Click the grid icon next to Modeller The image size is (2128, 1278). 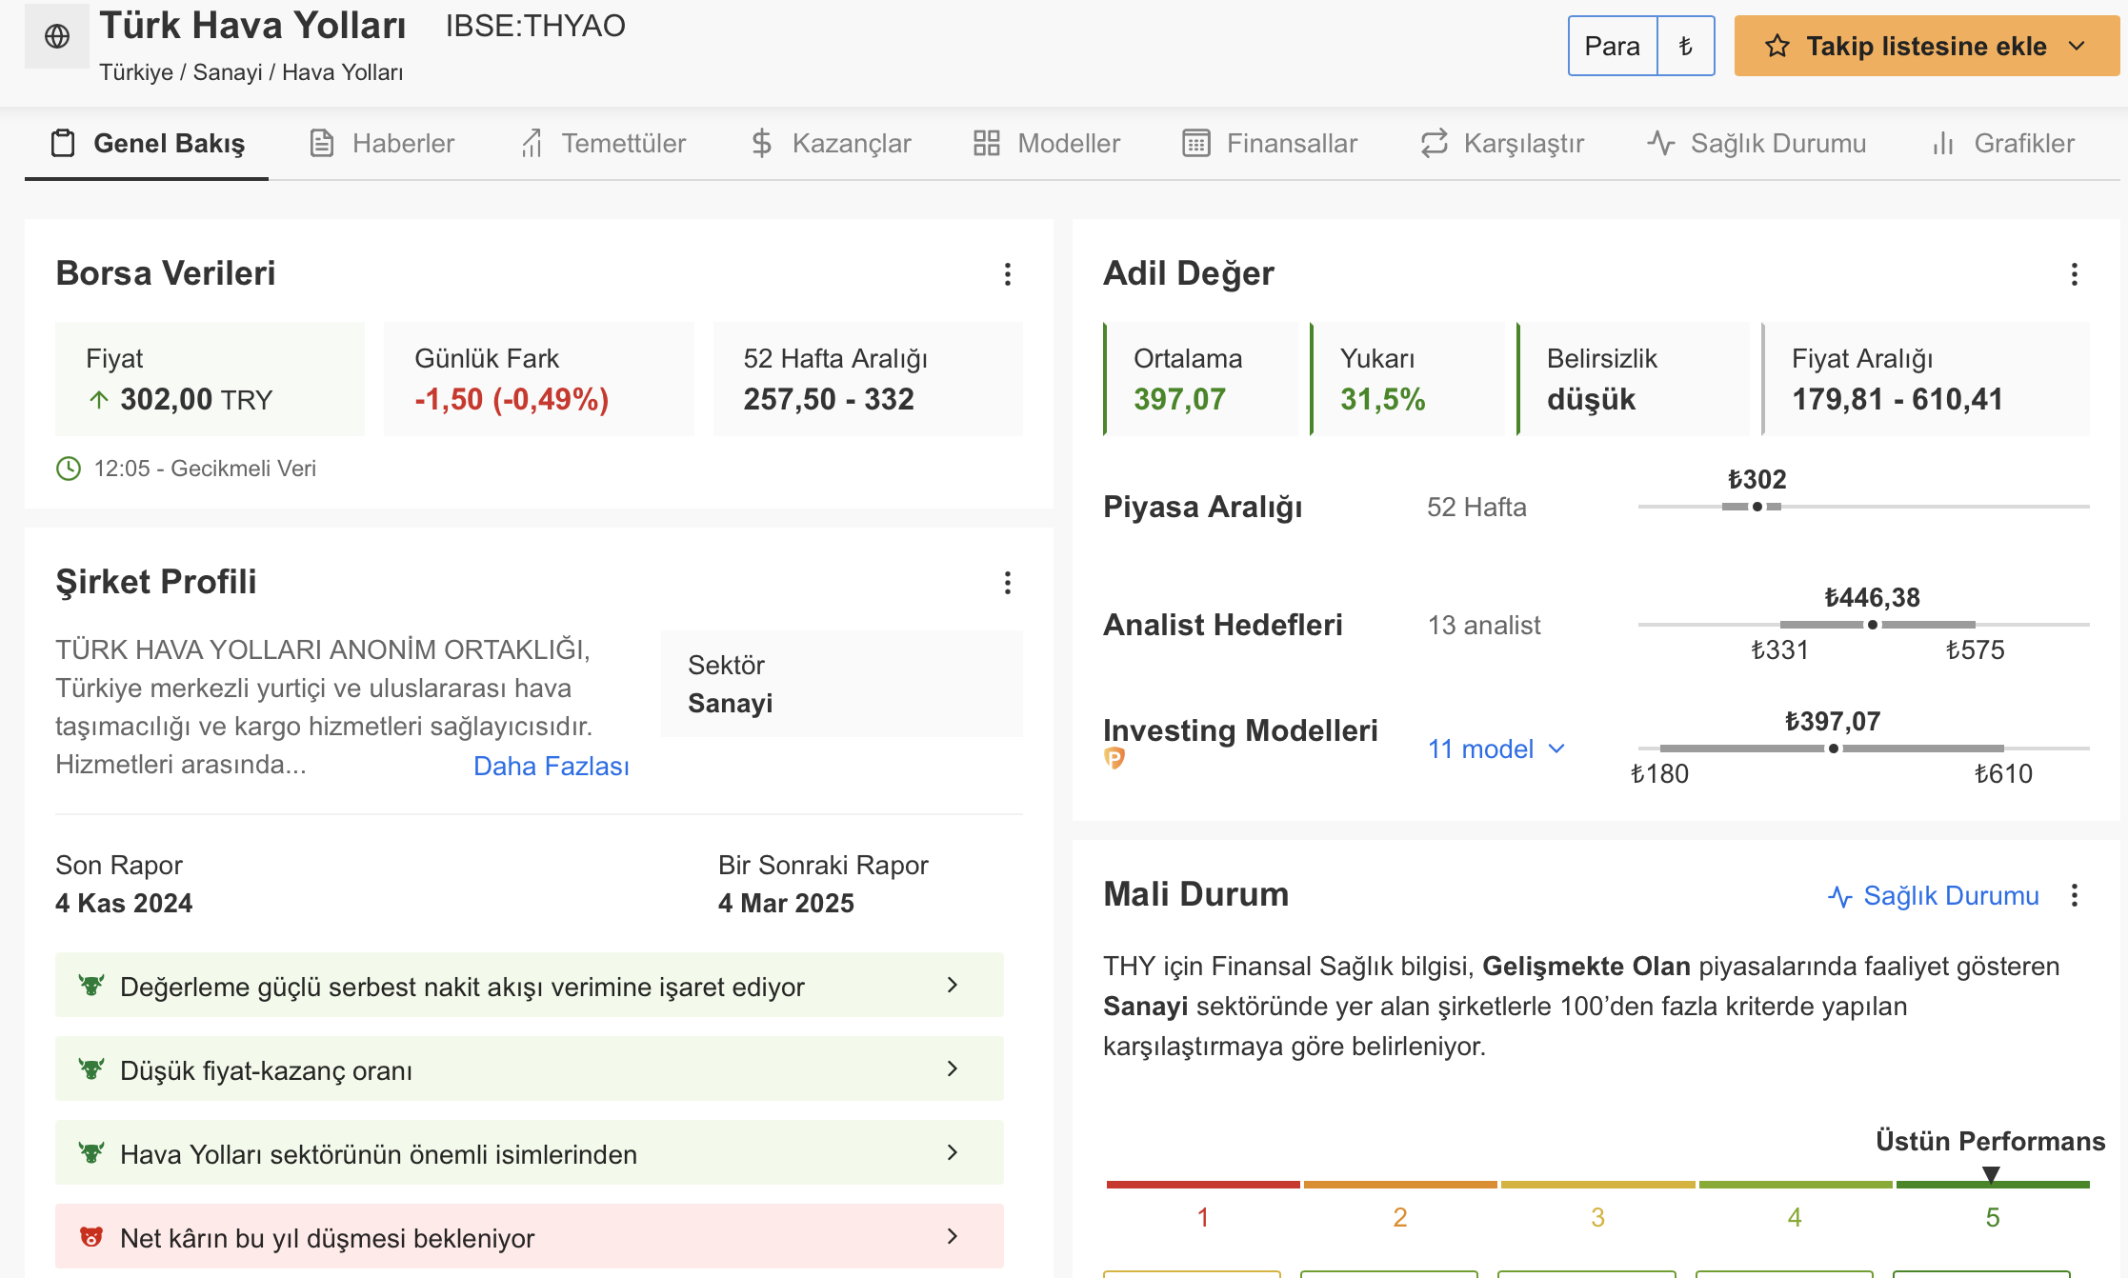(987, 143)
